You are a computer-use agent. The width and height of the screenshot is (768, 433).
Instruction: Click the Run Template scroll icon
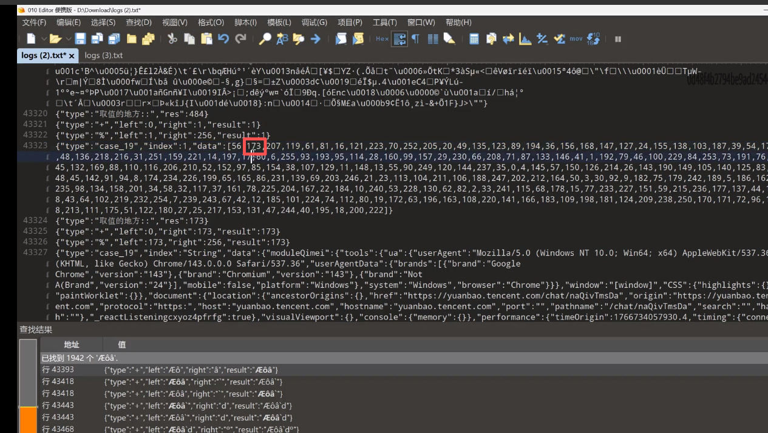click(x=358, y=39)
